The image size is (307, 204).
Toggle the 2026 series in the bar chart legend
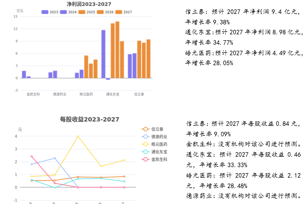click(105, 12)
